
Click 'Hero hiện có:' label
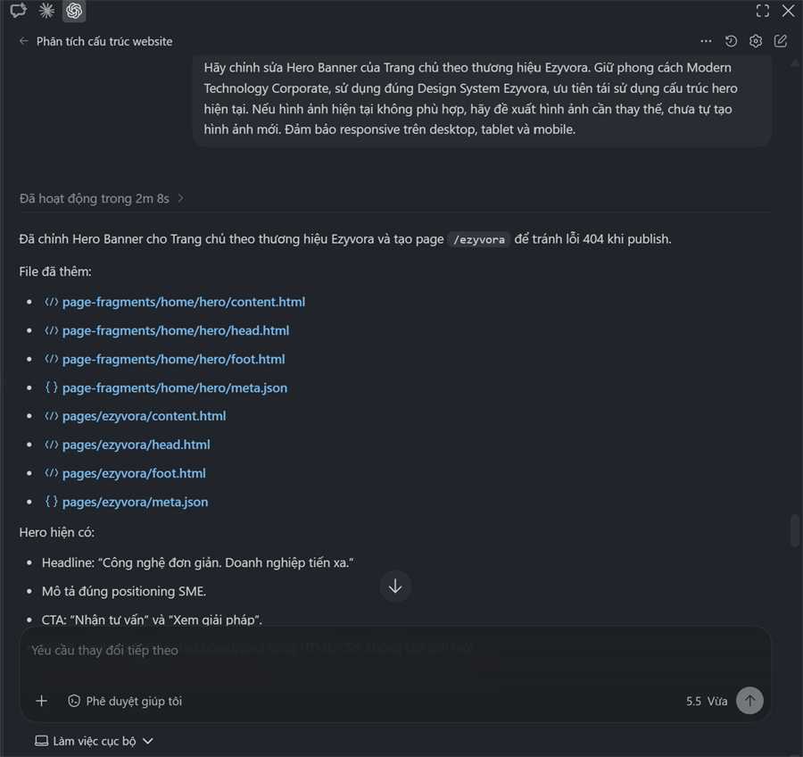[57, 533]
